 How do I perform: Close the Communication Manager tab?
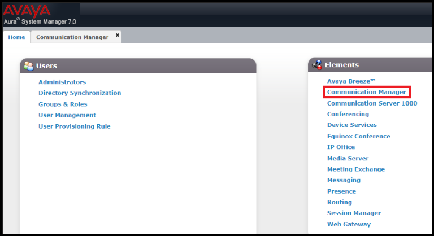(x=118, y=35)
